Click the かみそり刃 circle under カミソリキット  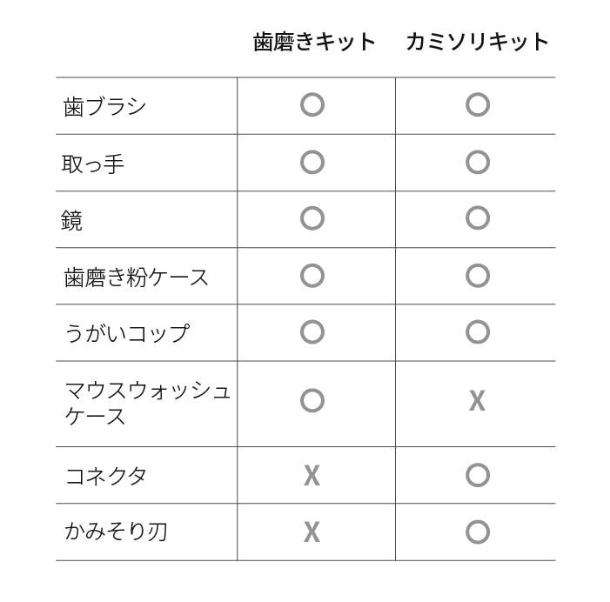coord(477,532)
